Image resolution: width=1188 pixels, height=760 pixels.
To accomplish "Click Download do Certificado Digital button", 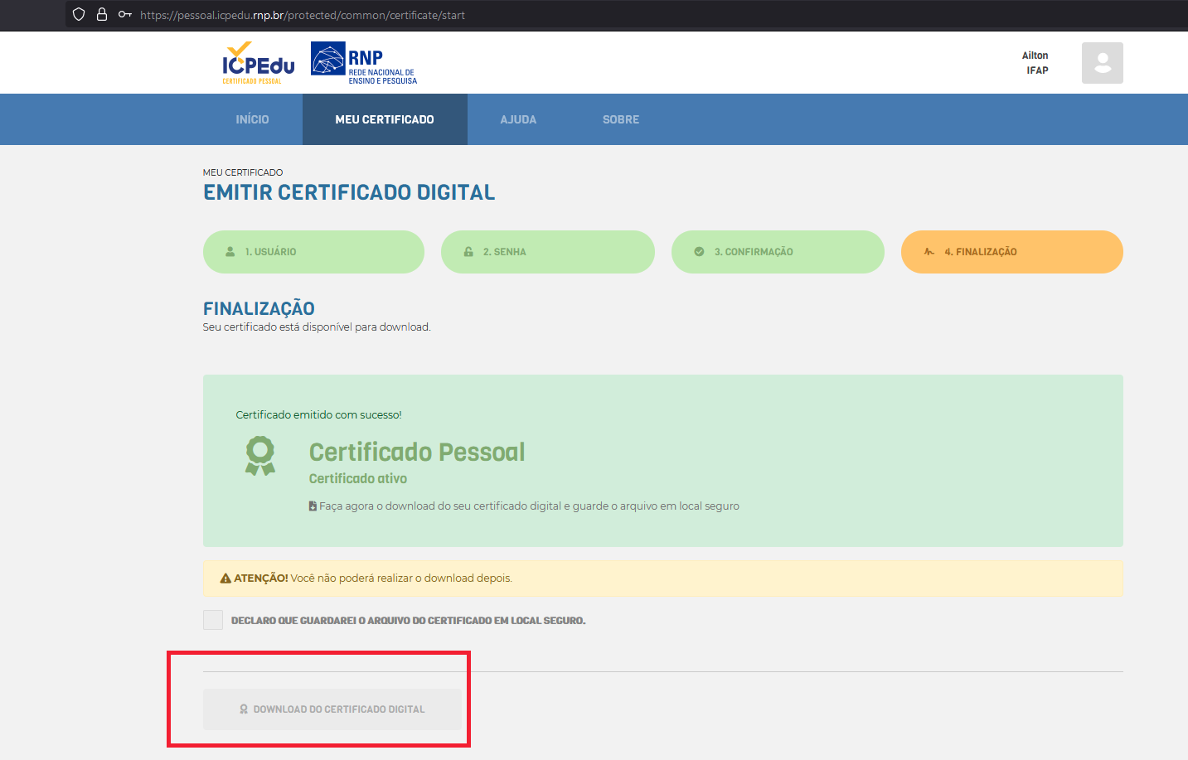I will click(332, 709).
